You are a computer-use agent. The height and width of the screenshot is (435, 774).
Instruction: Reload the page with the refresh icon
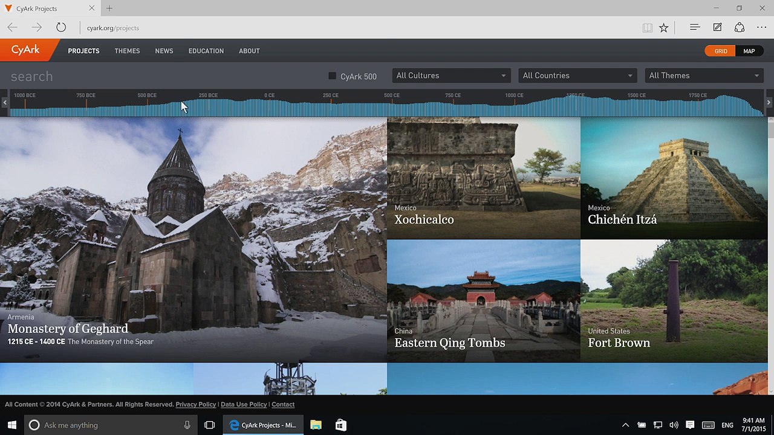click(61, 27)
